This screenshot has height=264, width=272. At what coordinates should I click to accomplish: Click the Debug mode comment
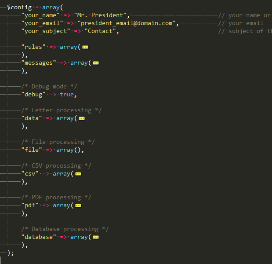click(49, 87)
